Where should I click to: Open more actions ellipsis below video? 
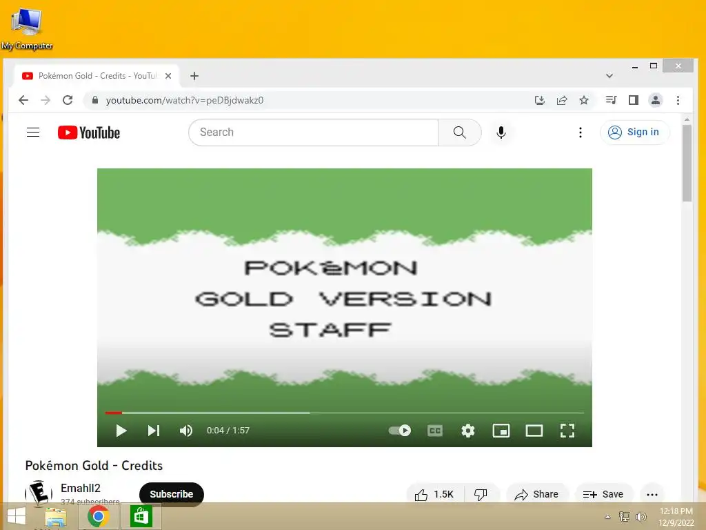(652, 494)
